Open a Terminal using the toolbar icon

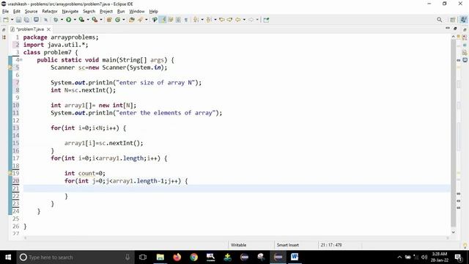36,20
